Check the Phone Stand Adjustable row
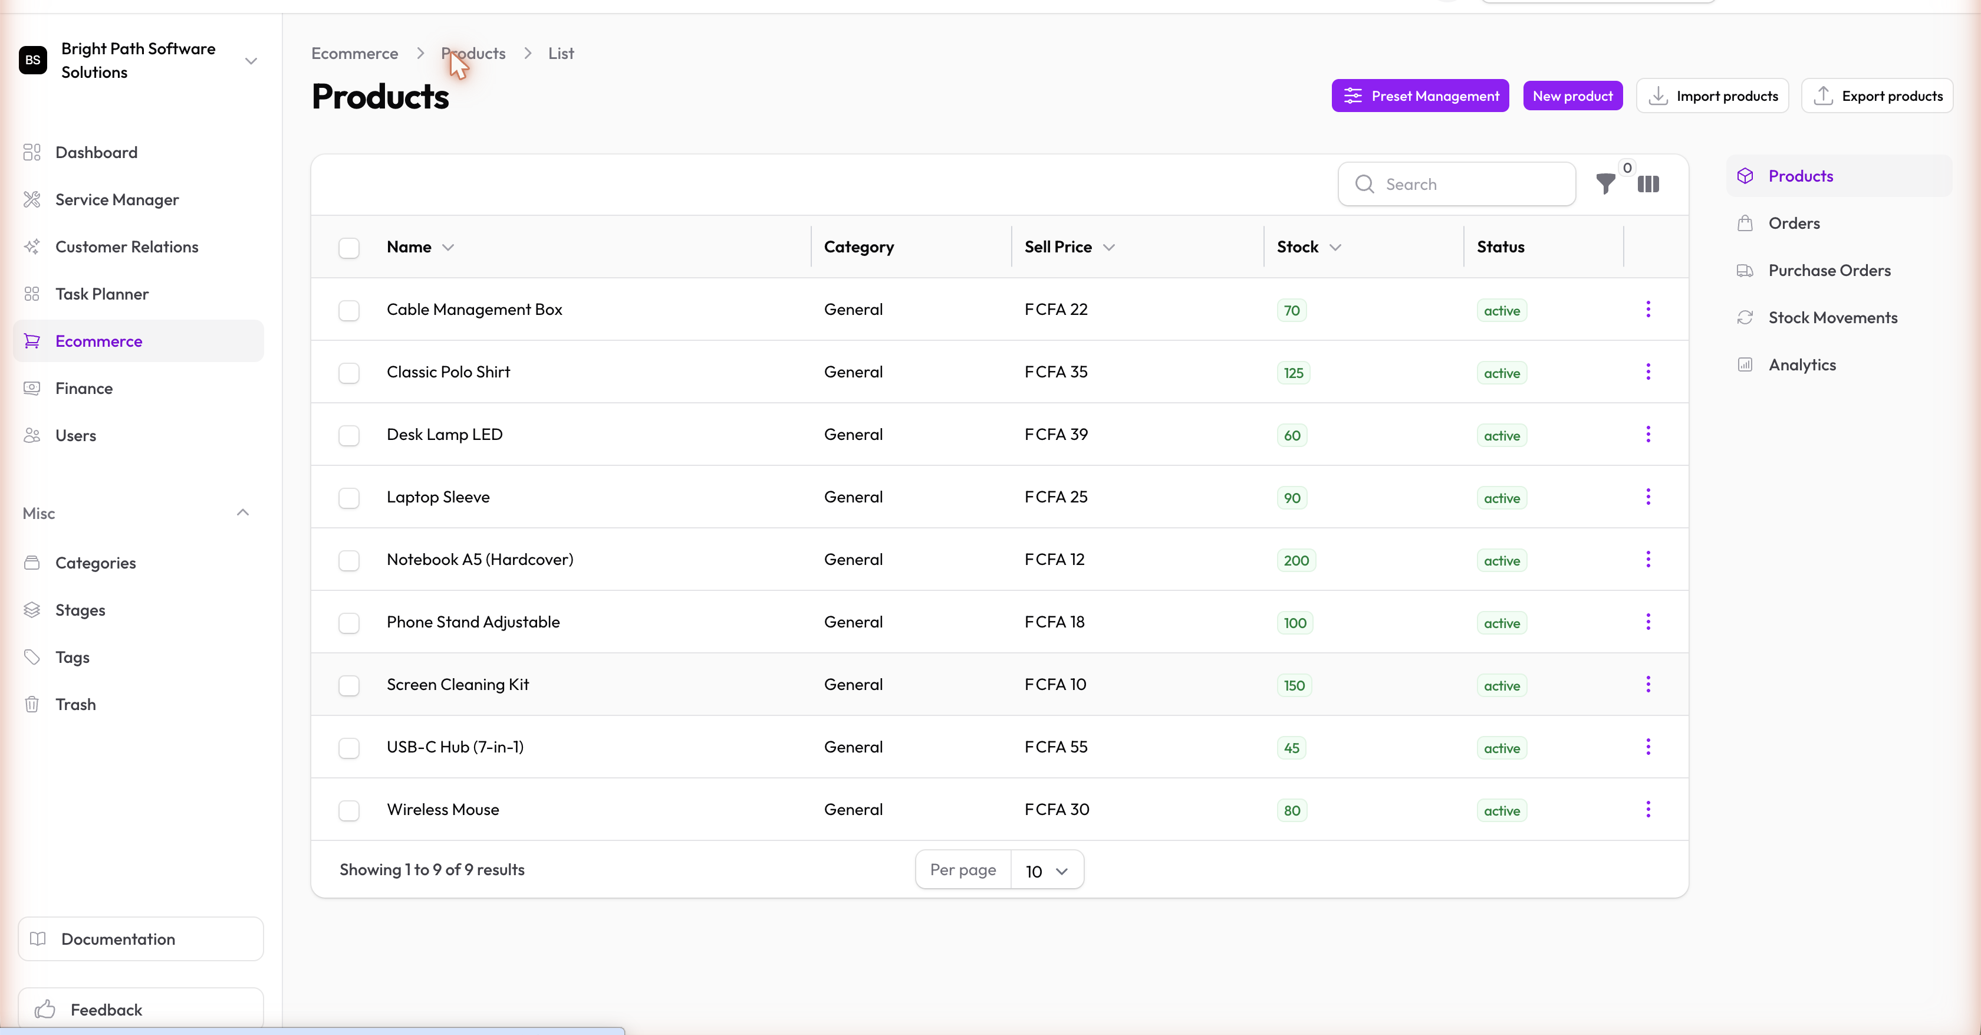Screen dimensions: 1981x1035 (x=349, y=623)
